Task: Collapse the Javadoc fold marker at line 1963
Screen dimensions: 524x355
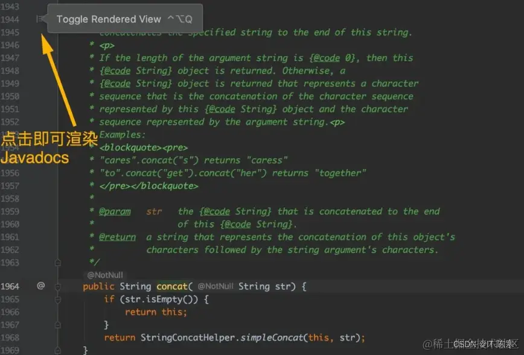Action: pos(58,263)
